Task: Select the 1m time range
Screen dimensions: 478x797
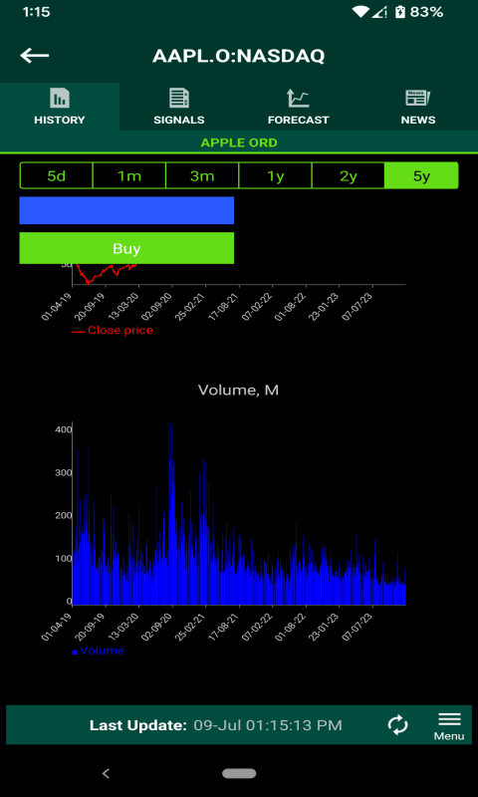Action: pos(129,176)
